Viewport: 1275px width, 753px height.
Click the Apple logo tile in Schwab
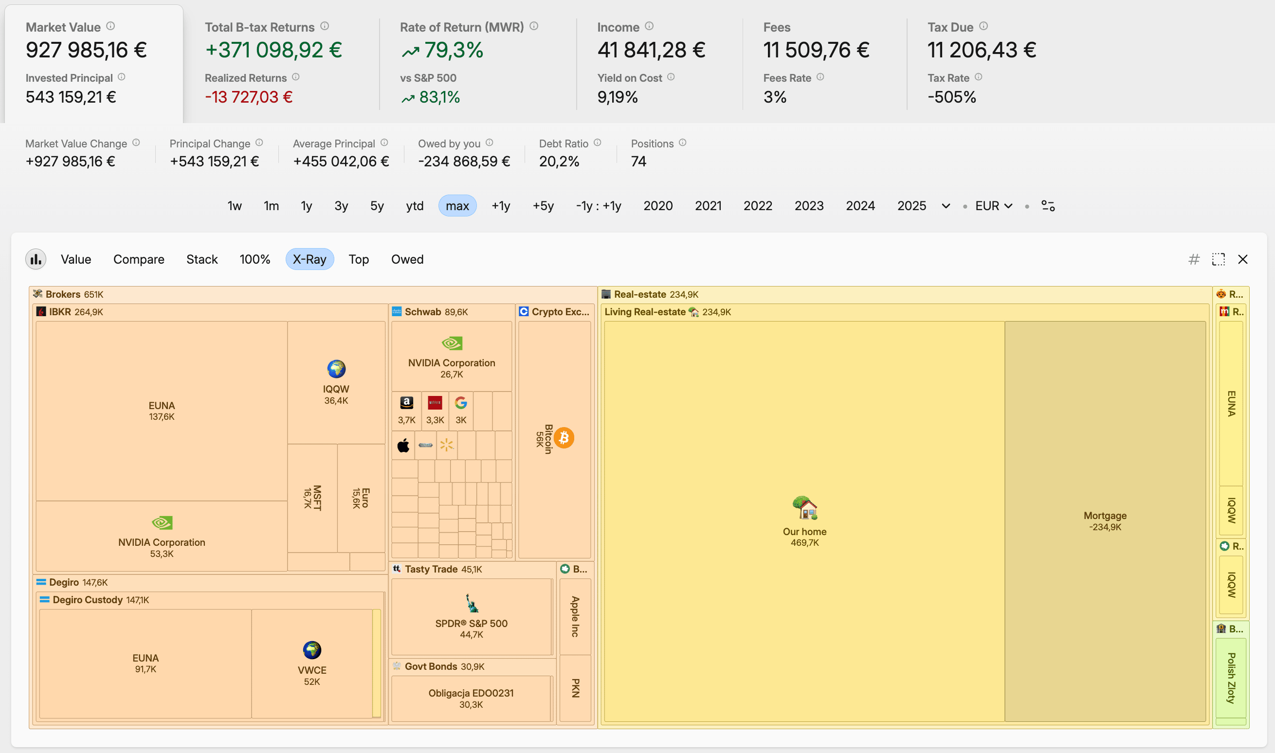[x=403, y=446]
